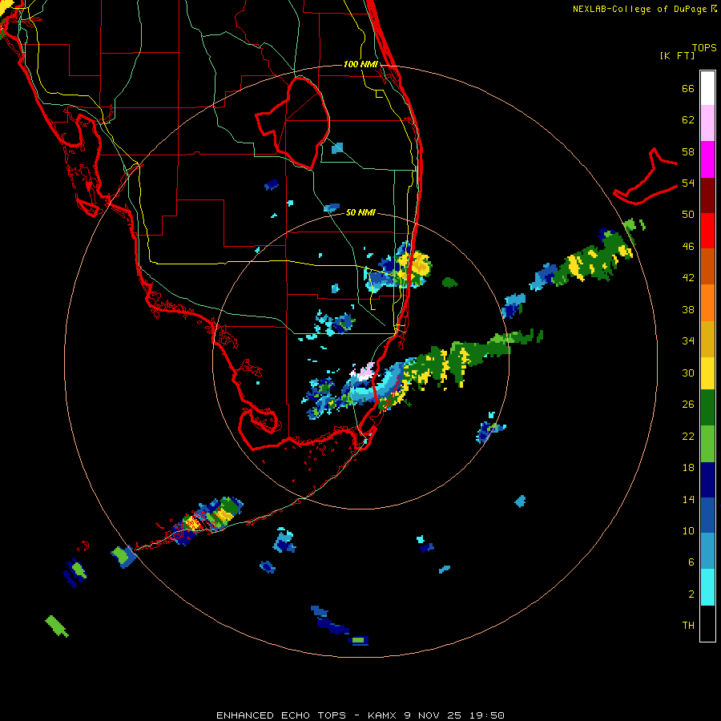Click the legend value 2
721x721 pixels.
(x=691, y=594)
